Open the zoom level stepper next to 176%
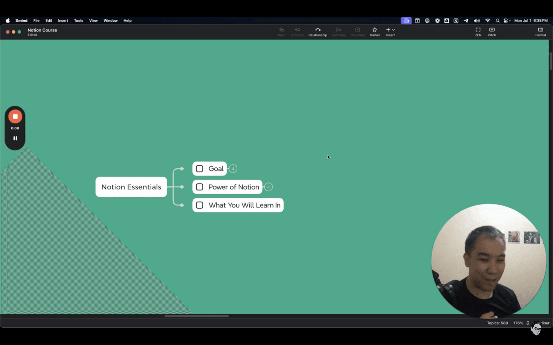Image resolution: width=553 pixels, height=345 pixels. click(528, 323)
